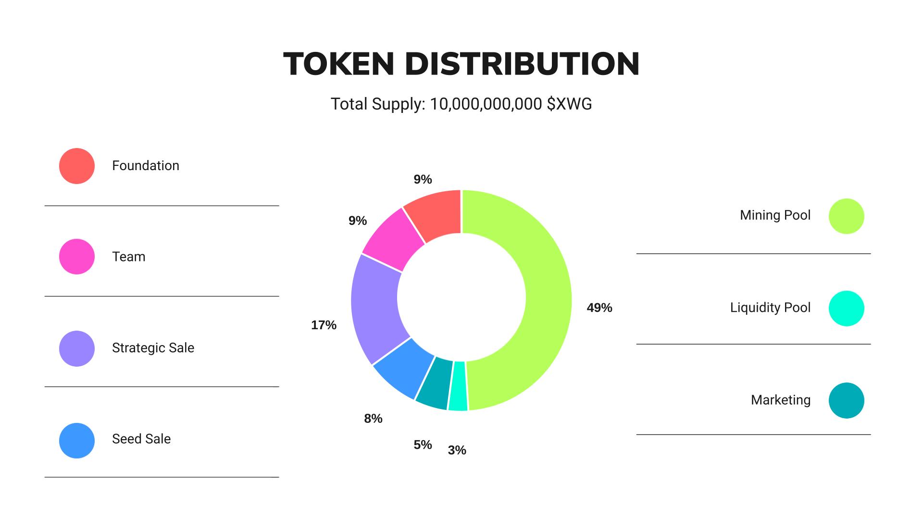Click the lime green Mining Pool circle
The image size is (923, 519).
click(x=846, y=216)
